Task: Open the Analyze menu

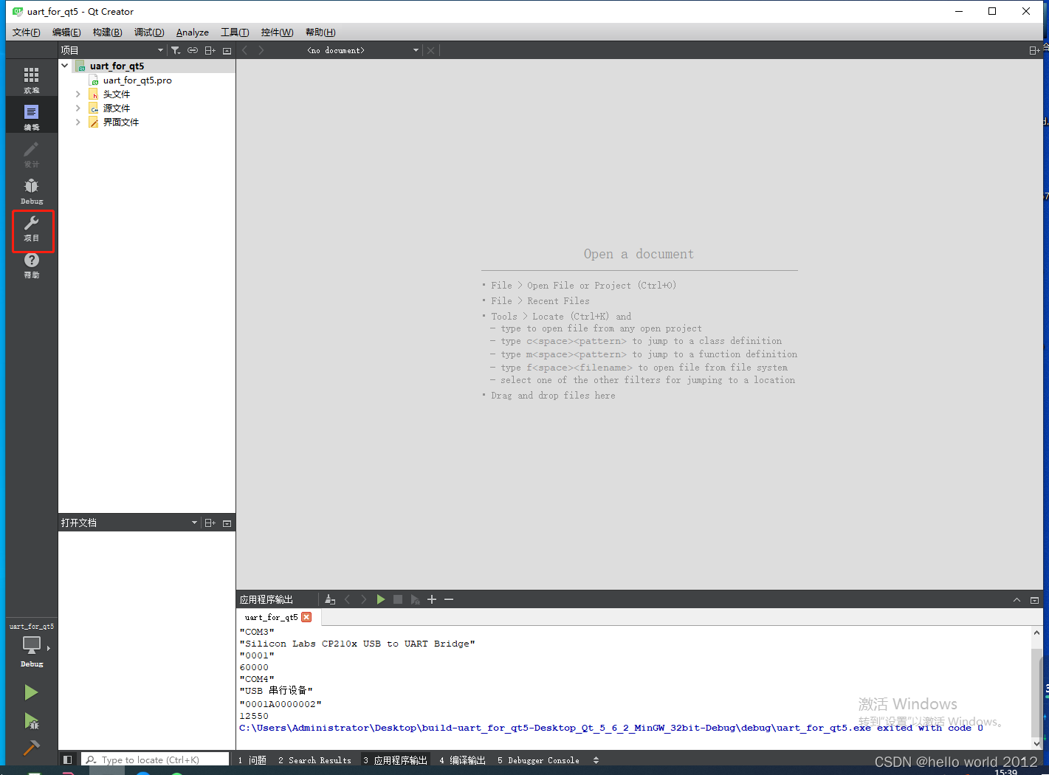Action: pos(193,32)
